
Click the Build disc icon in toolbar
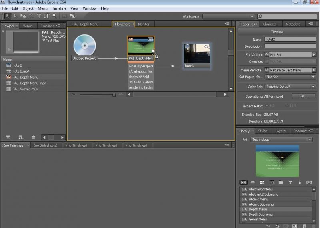tap(72, 16)
